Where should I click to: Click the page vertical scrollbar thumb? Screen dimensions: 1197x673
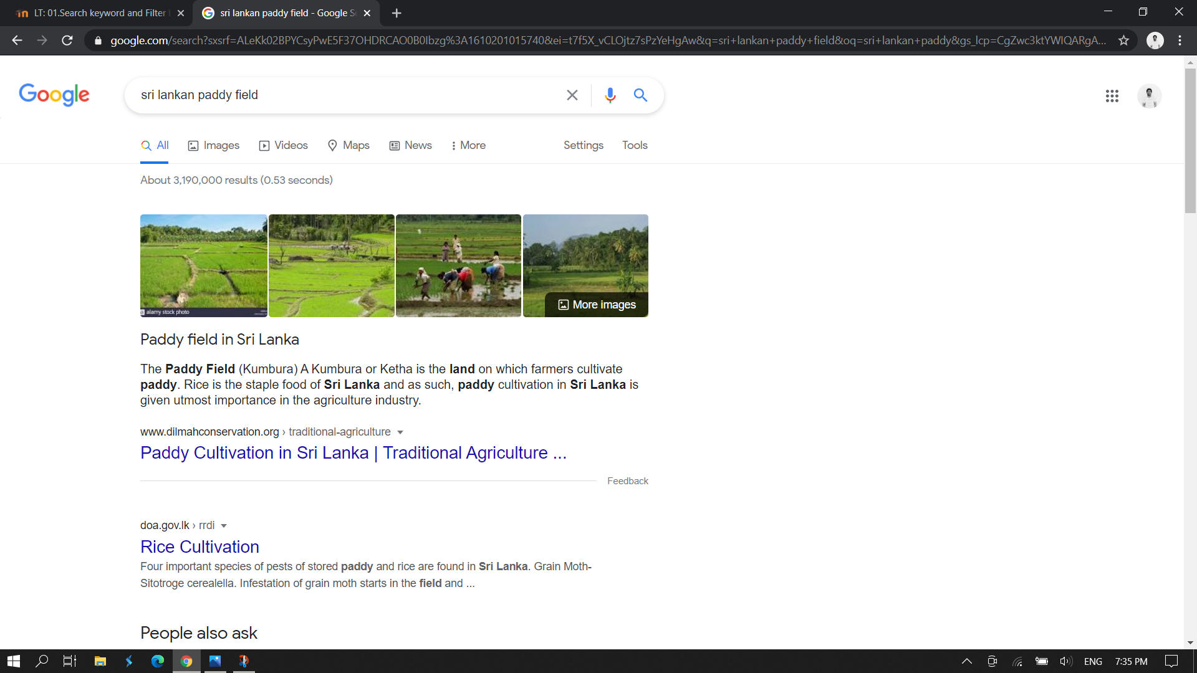(x=1190, y=140)
